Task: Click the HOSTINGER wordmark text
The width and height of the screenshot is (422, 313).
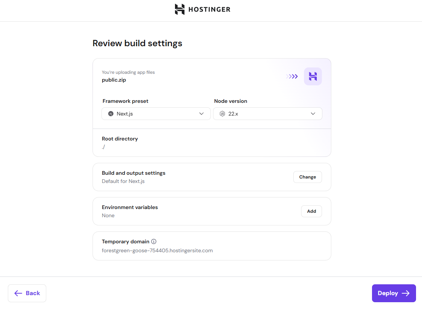Action: [x=209, y=10]
